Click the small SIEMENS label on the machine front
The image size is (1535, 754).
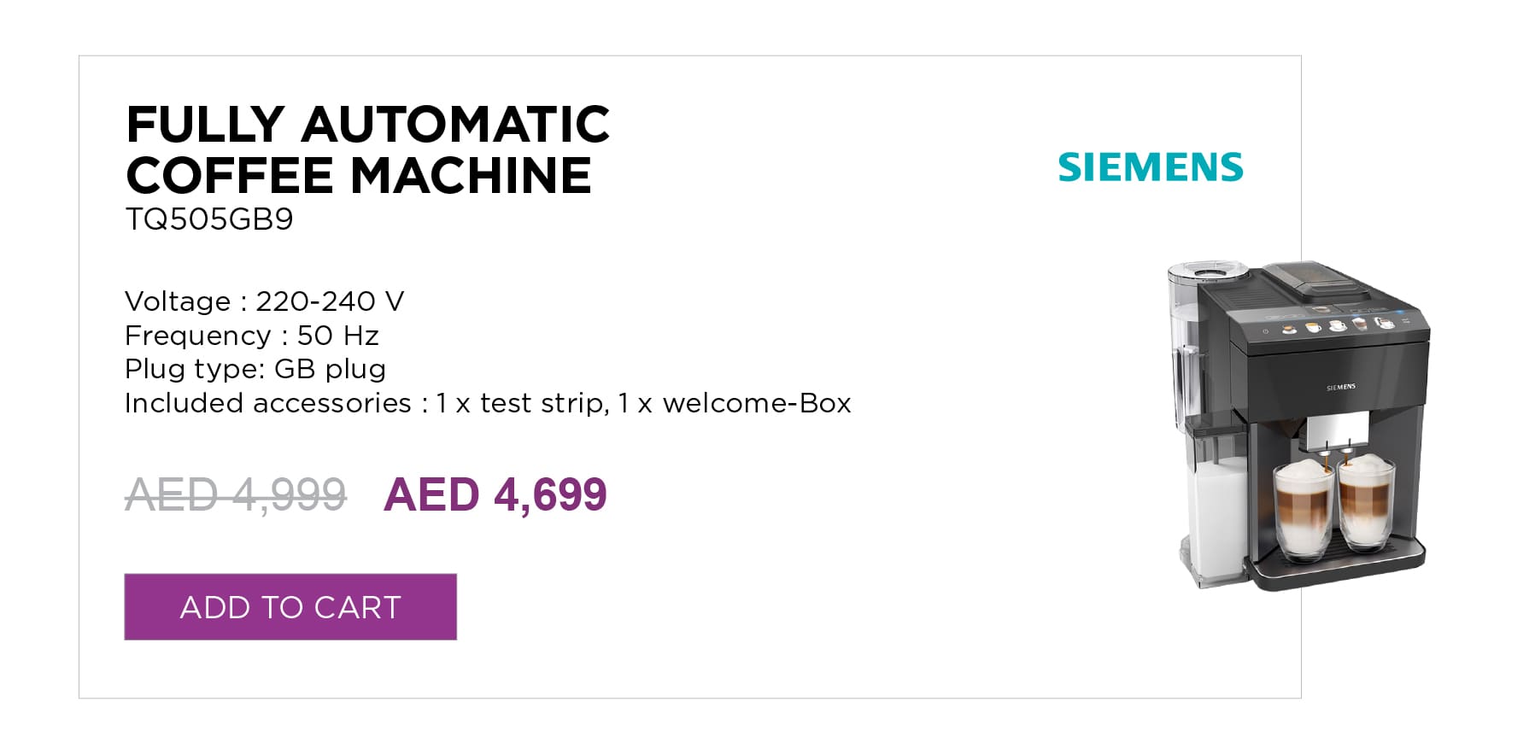pyautogui.click(x=1341, y=387)
